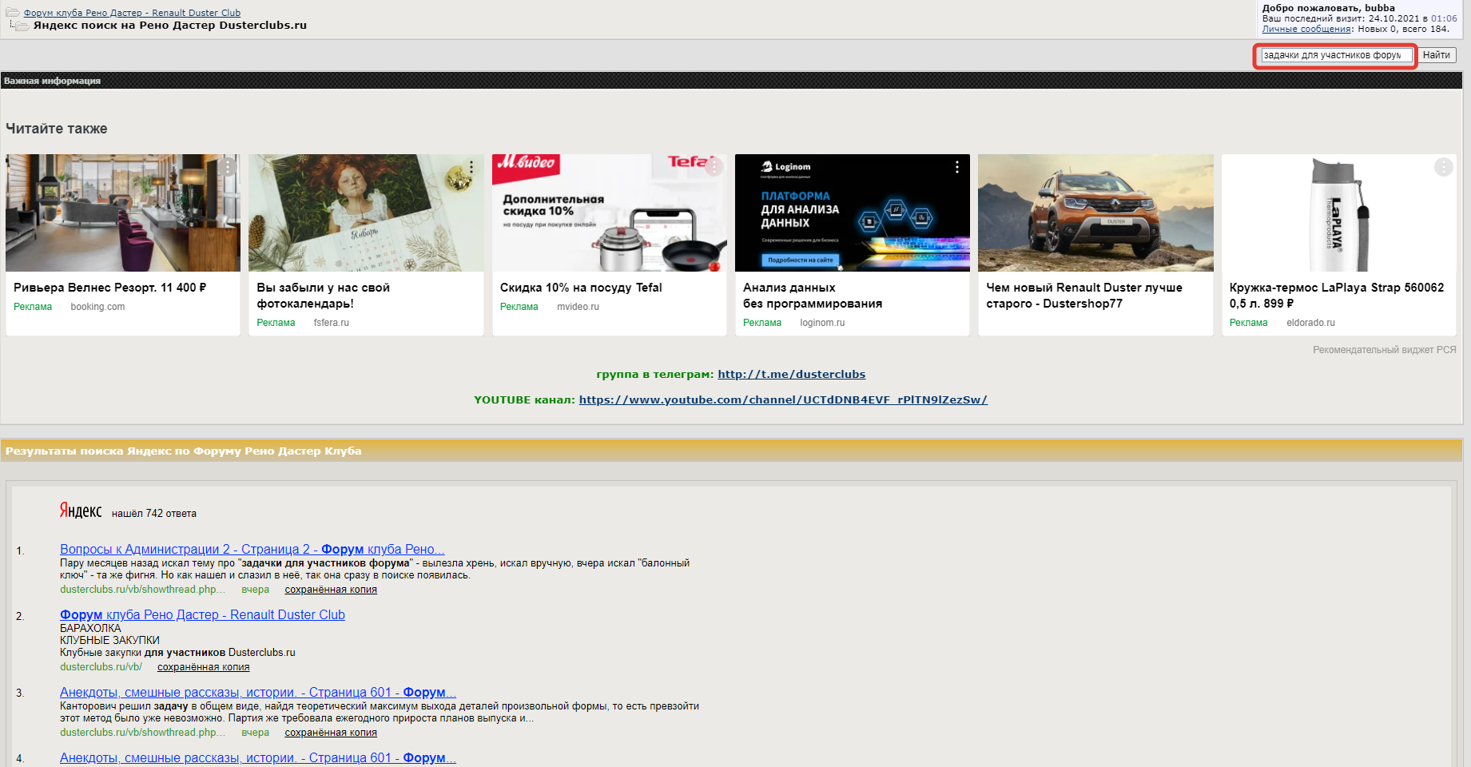Viewport: 1471px width, 767px height.
Task: Open the Rivera Wellness Resort ad menu dots
Action: tap(228, 166)
